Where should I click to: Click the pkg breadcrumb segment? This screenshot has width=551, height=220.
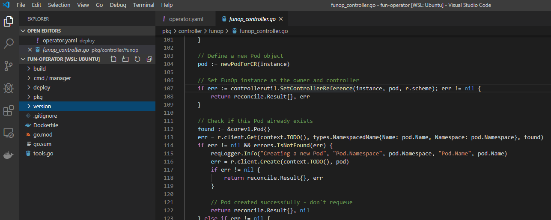click(x=167, y=31)
